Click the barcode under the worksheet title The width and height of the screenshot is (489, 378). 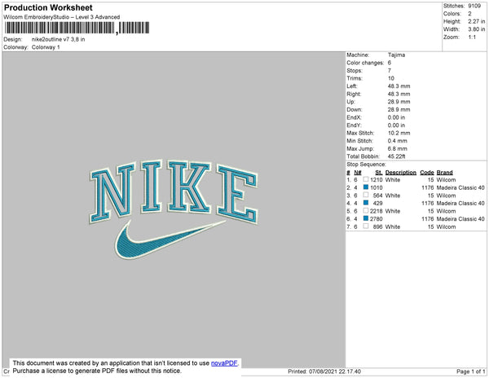point(77,28)
